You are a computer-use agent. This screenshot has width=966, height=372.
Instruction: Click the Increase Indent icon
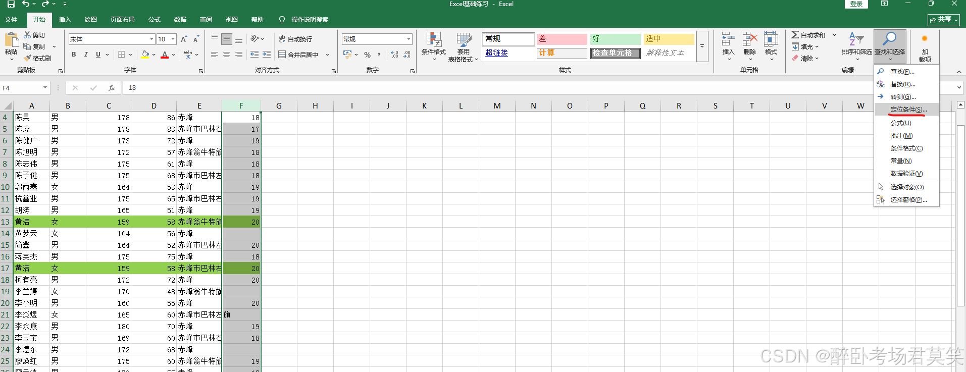coord(267,55)
